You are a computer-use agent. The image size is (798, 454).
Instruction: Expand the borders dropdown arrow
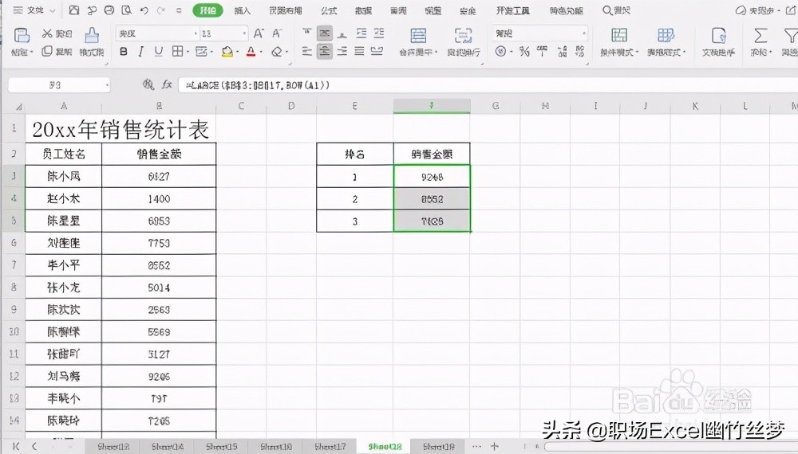[x=188, y=52]
